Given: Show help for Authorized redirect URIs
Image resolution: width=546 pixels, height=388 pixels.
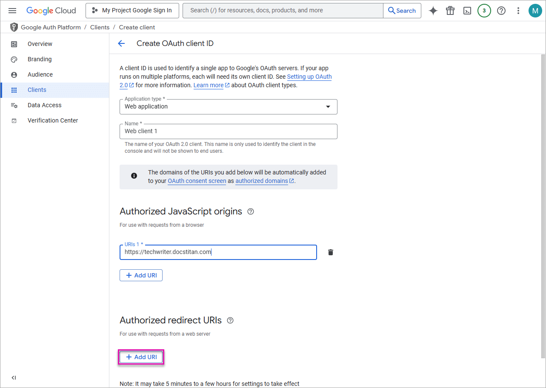Looking at the screenshot, I should tap(230, 320).
